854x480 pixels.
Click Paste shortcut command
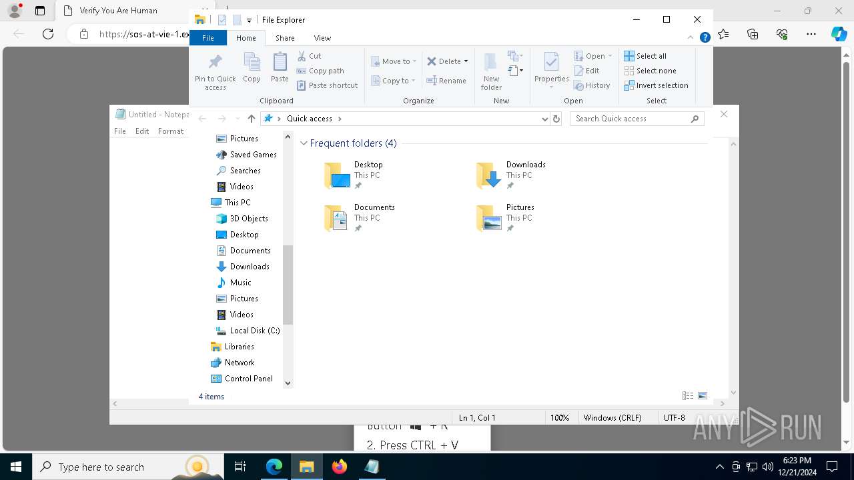[x=328, y=85]
